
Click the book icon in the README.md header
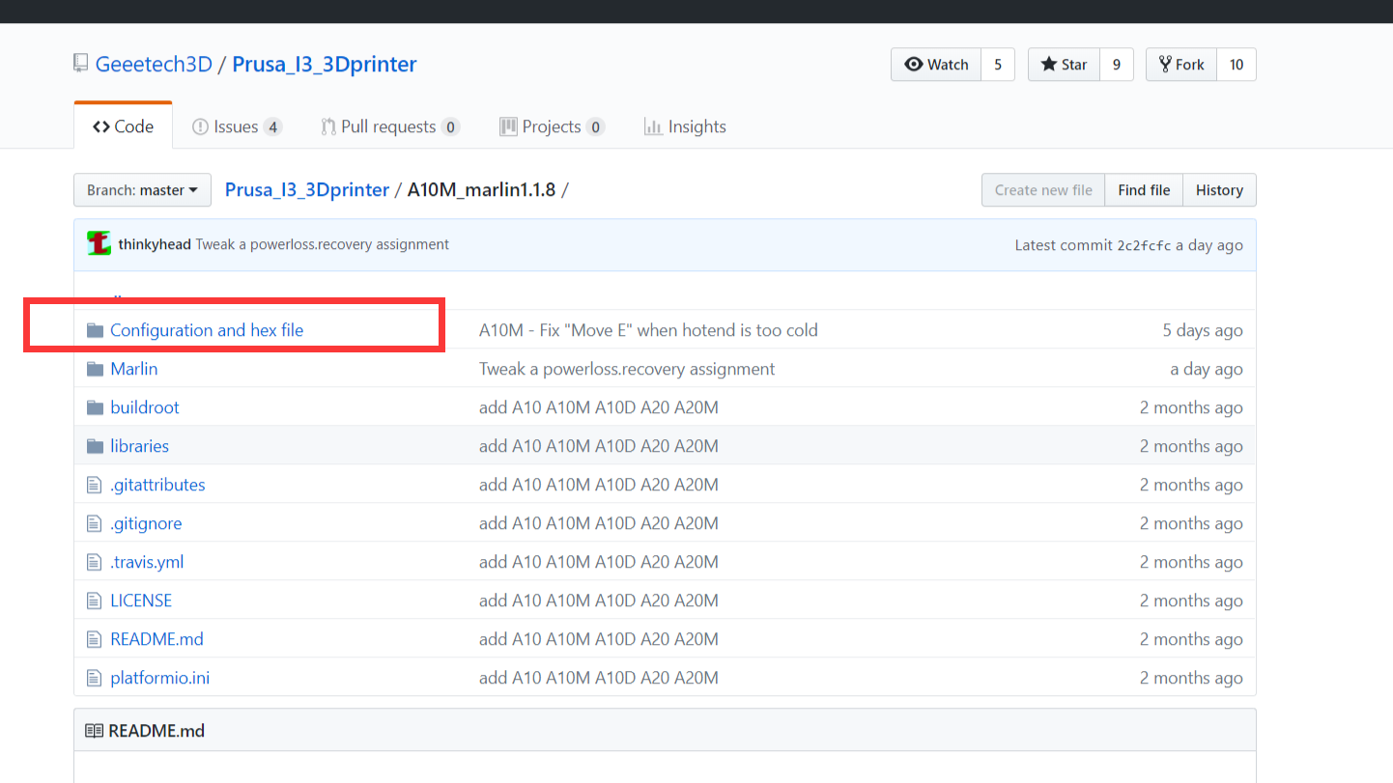click(94, 731)
